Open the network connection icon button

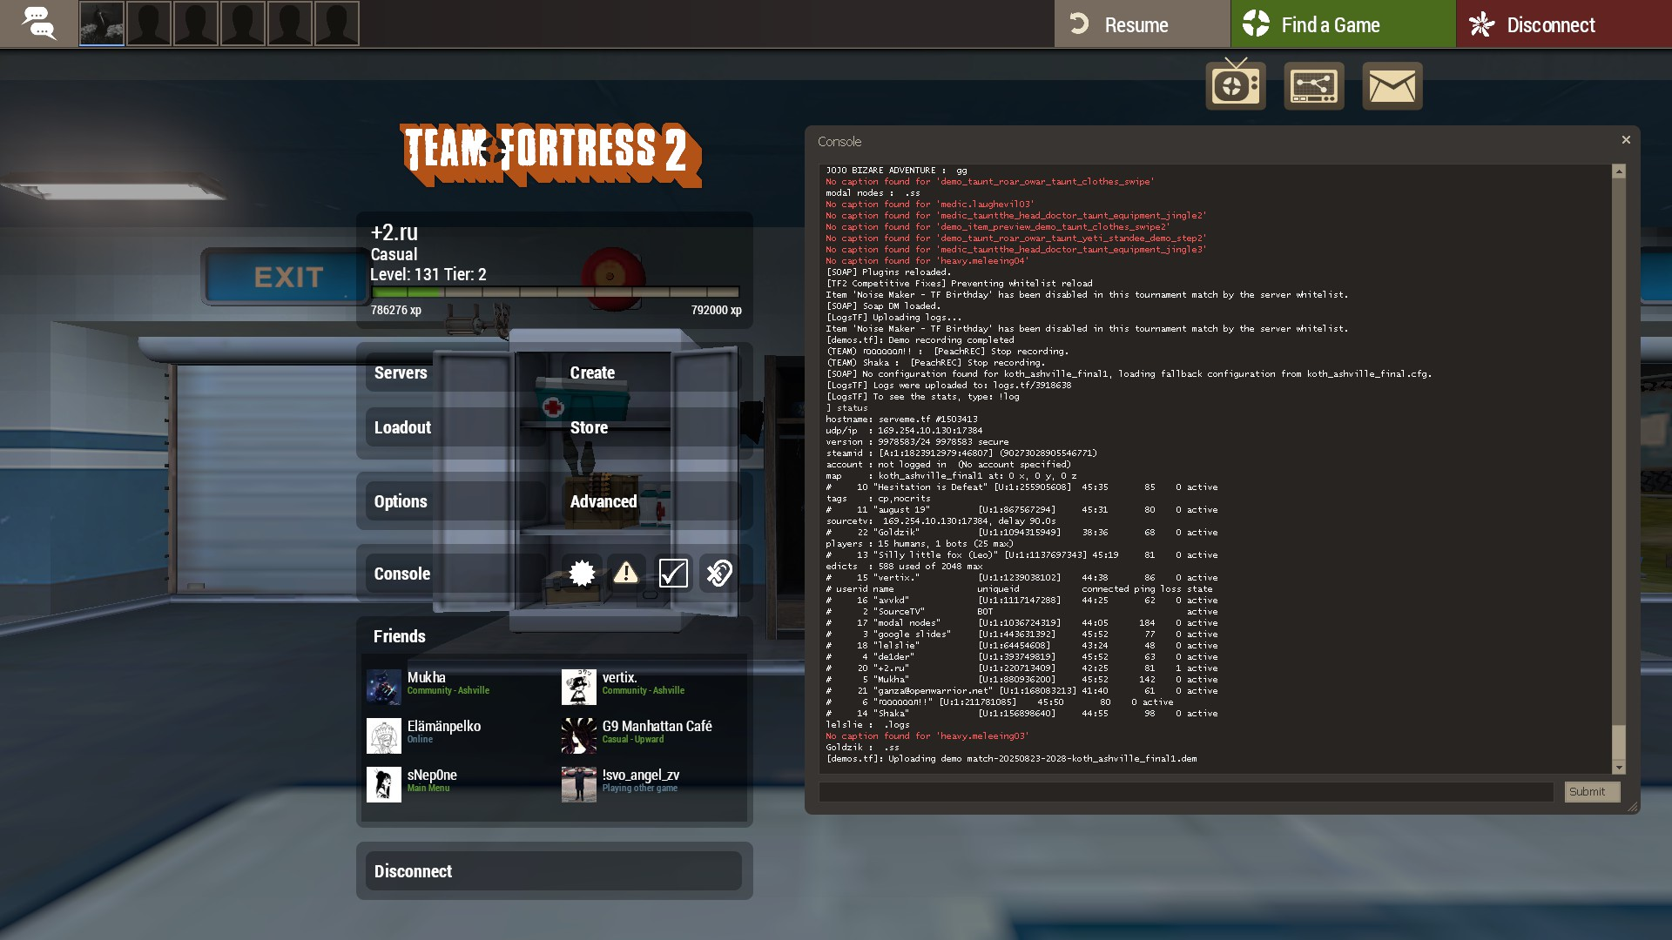[1313, 86]
